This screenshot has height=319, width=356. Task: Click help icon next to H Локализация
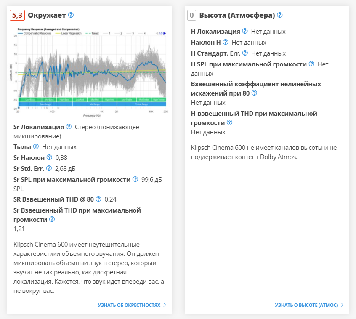click(x=245, y=31)
